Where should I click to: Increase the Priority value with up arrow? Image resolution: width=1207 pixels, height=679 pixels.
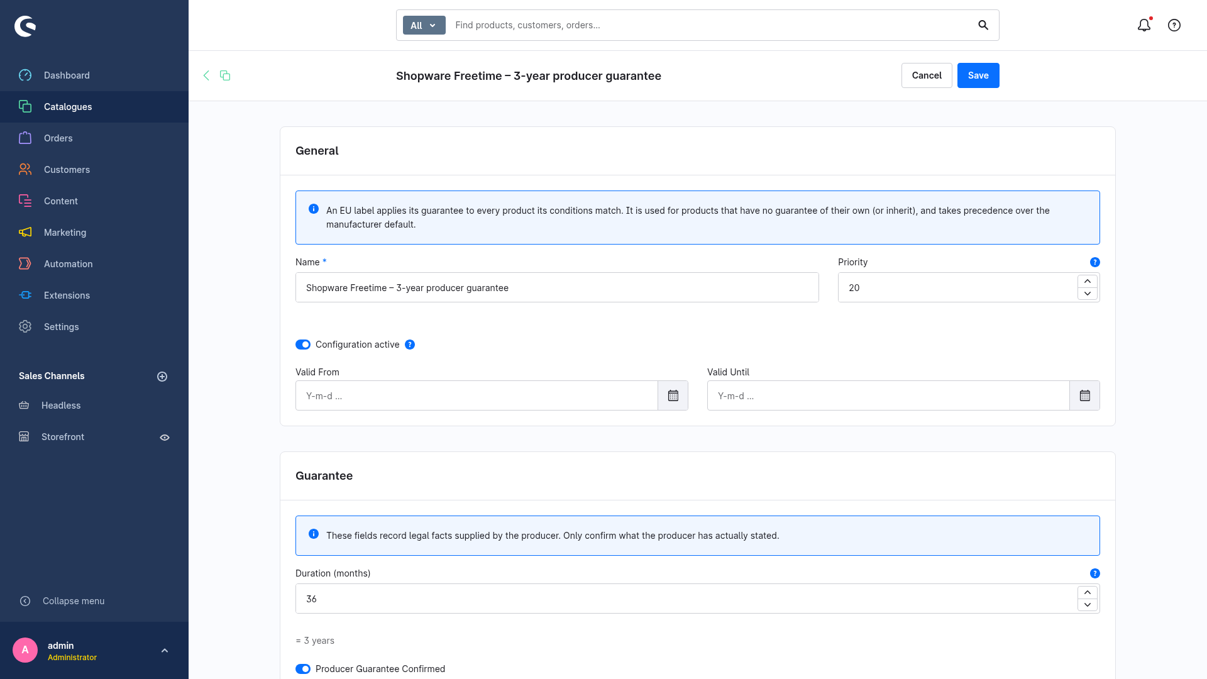[x=1088, y=281]
